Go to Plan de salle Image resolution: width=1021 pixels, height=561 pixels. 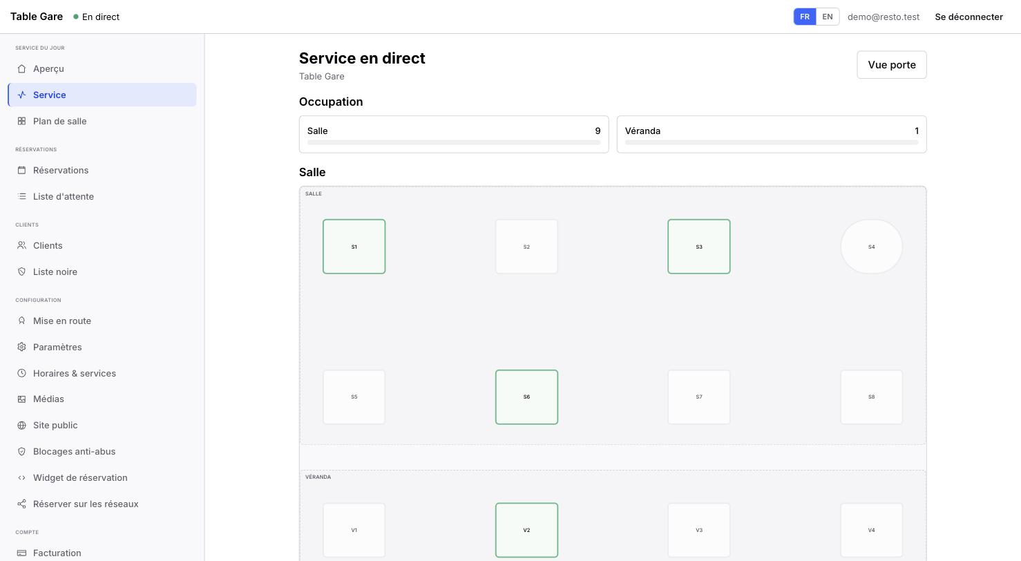click(x=102, y=121)
